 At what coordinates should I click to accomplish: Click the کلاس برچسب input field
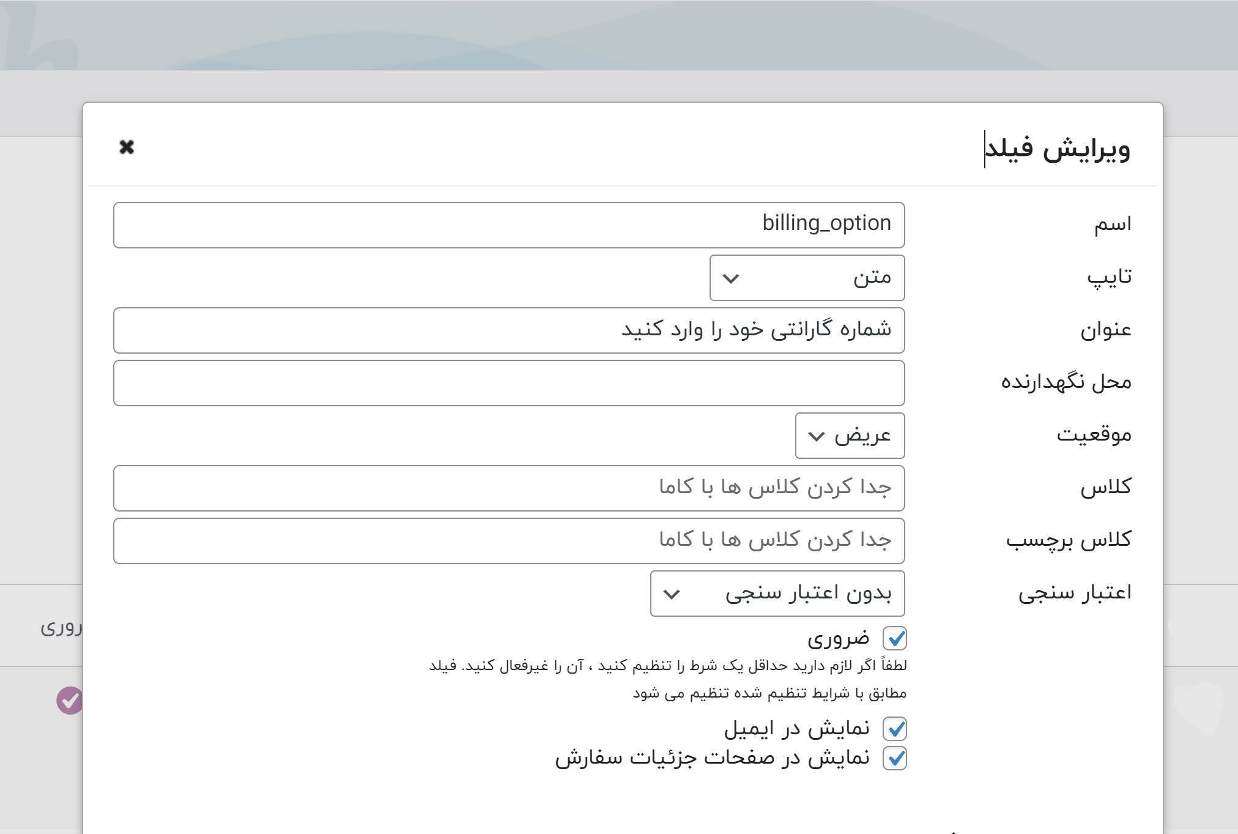tap(509, 541)
